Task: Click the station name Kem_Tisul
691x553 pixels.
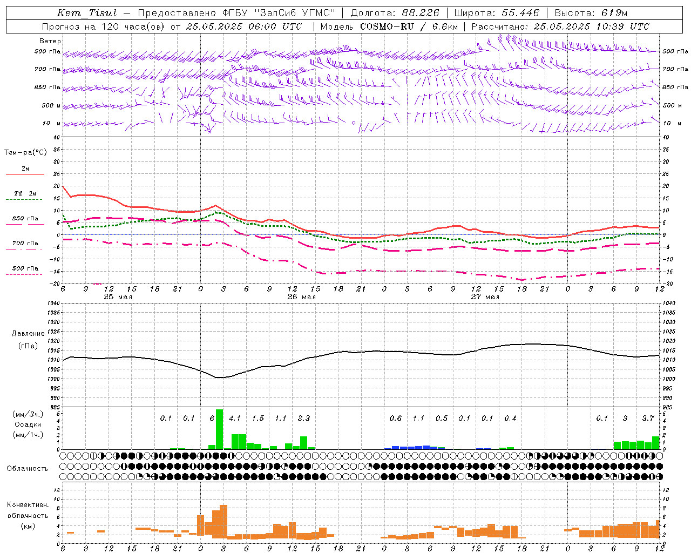Action: (x=87, y=13)
